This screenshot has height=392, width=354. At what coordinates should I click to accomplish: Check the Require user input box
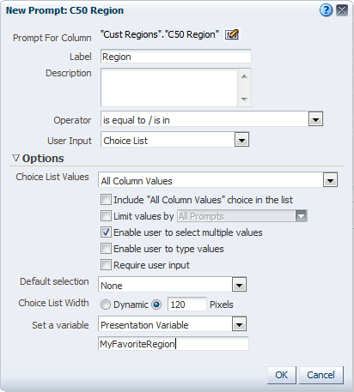[106, 265]
